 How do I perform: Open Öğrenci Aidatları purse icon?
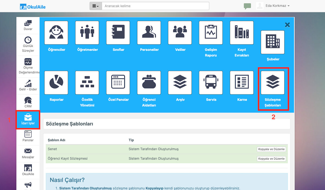(149, 83)
